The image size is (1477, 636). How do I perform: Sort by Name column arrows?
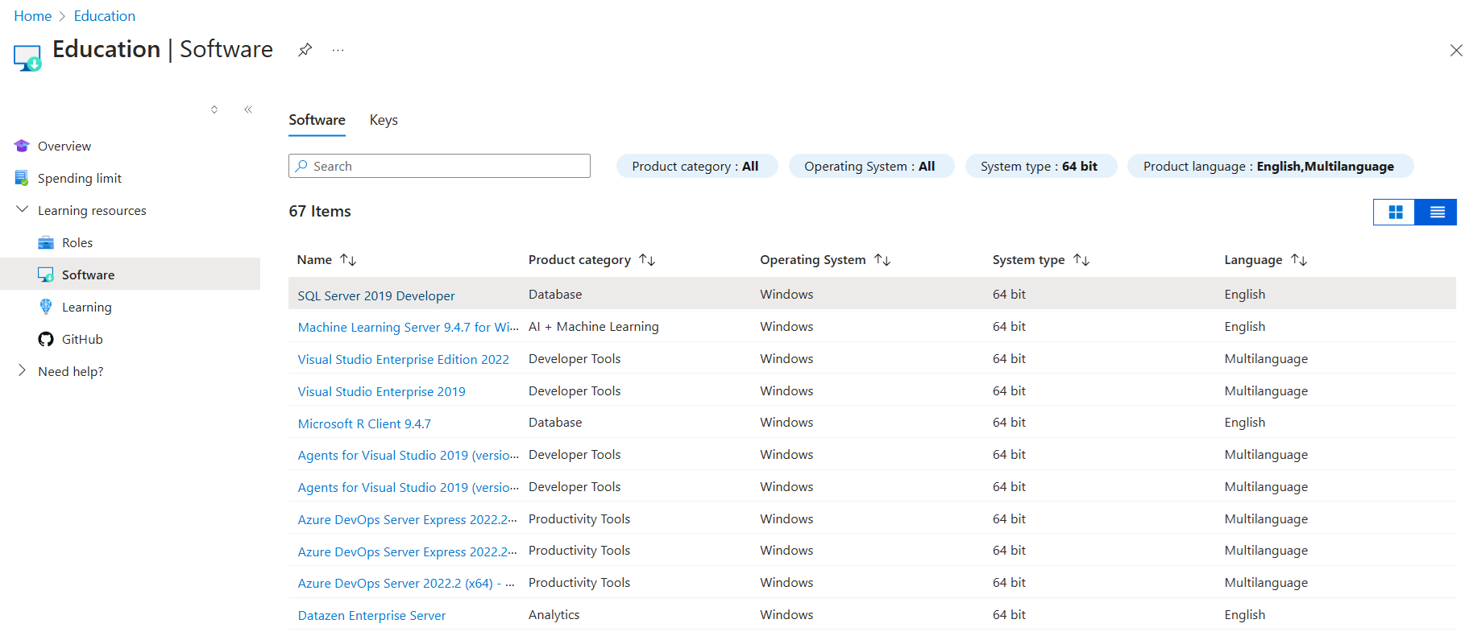point(348,259)
